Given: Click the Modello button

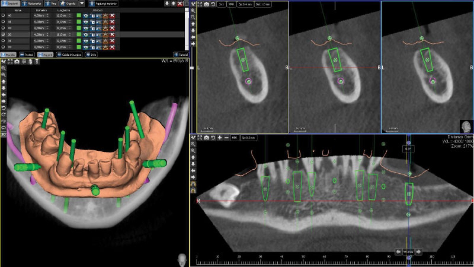Looking at the screenshot, I should 8,55.
